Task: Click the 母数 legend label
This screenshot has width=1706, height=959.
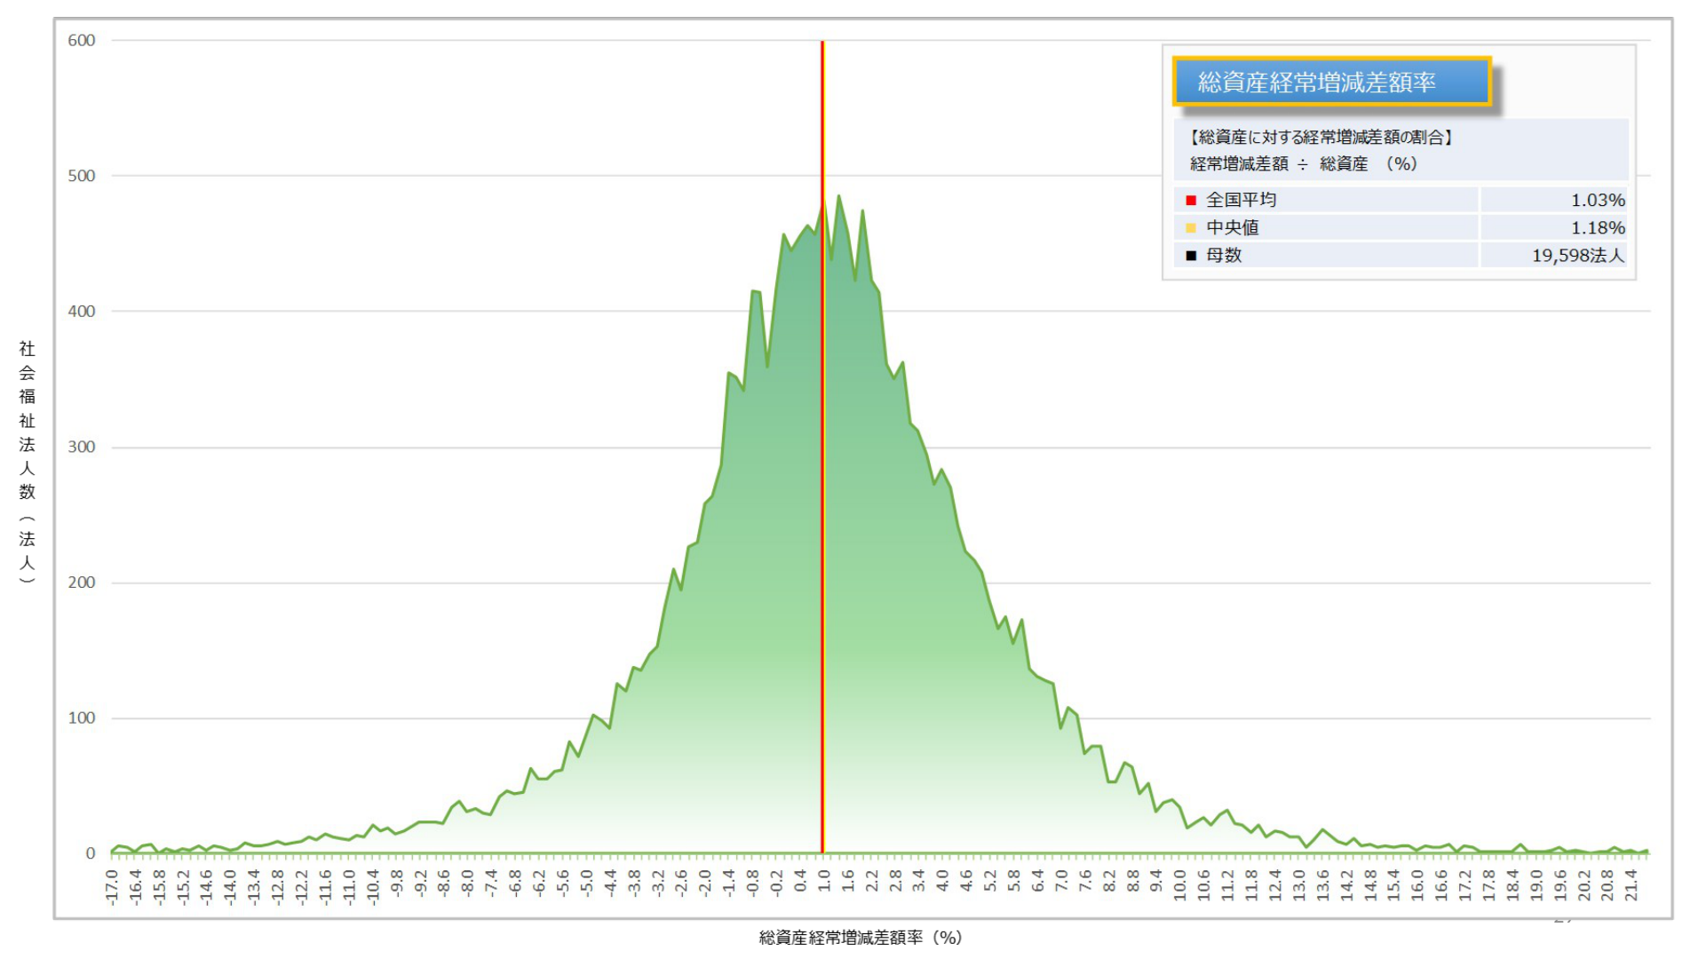Action: point(1224,256)
